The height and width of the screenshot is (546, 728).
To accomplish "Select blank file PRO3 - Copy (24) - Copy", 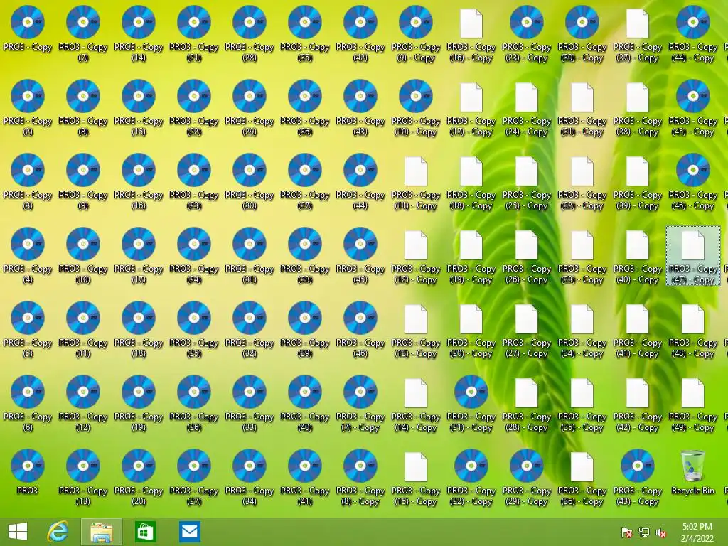I will pyautogui.click(x=527, y=97).
